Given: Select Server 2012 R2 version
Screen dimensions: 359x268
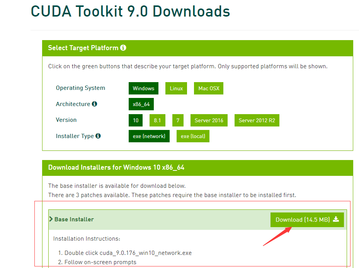Looking at the screenshot, I should point(257,120).
